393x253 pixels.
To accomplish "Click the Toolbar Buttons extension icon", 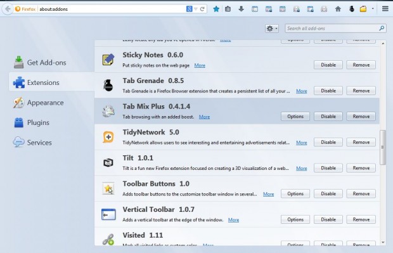I will [108, 188].
